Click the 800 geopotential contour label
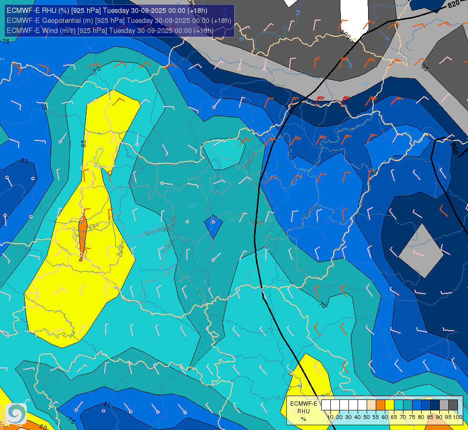This screenshot has height=430, width=468. pyautogui.click(x=454, y=148)
